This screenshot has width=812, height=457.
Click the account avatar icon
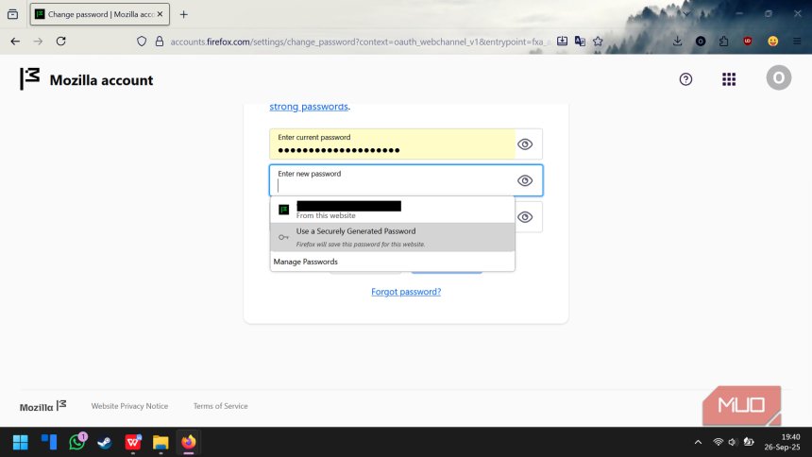pos(778,79)
